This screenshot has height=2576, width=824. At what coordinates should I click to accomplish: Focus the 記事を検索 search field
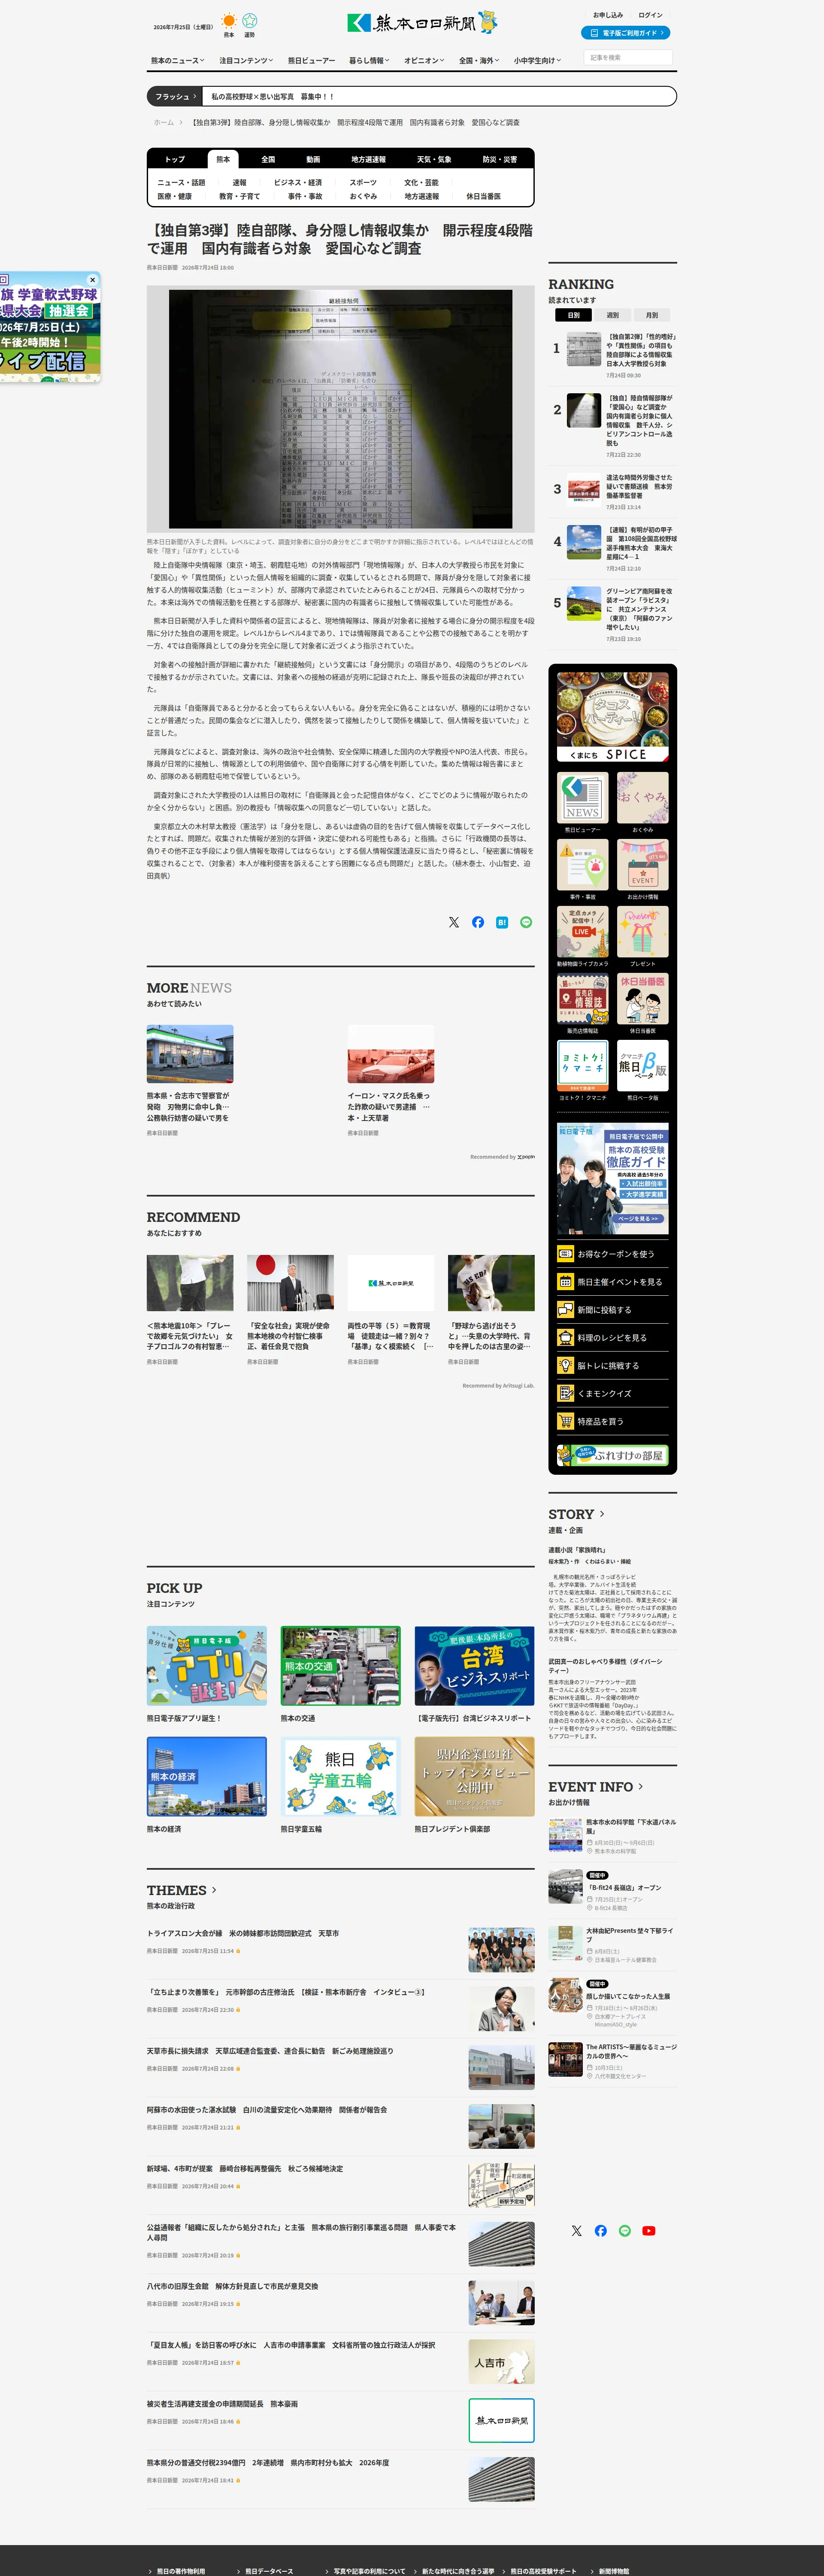click(x=627, y=58)
